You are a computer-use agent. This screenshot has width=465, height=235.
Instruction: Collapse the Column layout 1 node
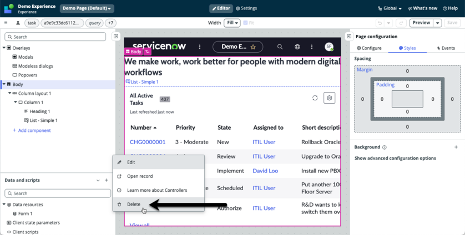pyautogui.click(x=10, y=93)
